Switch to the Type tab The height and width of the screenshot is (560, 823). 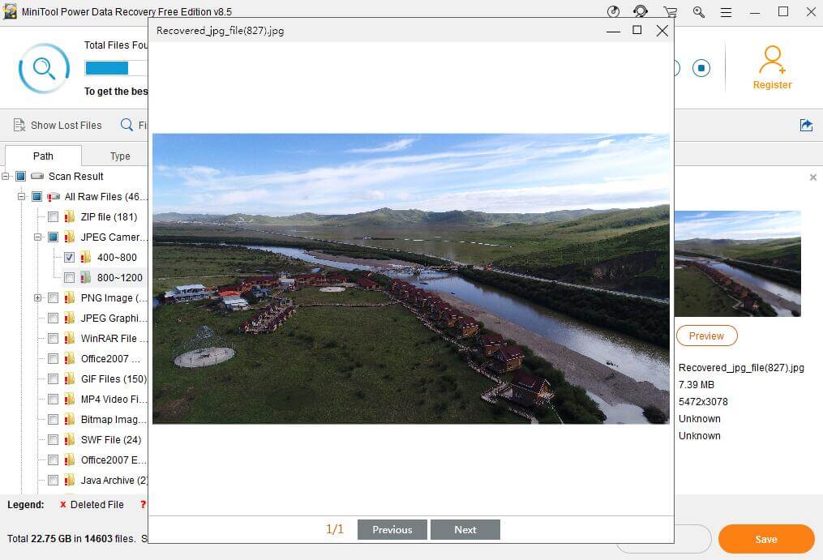(x=120, y=156)
